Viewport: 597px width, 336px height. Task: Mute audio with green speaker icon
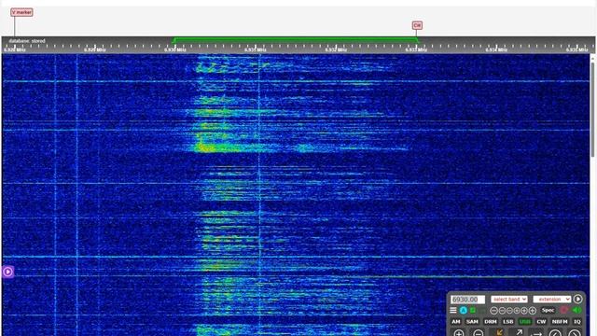pos(577,310)
